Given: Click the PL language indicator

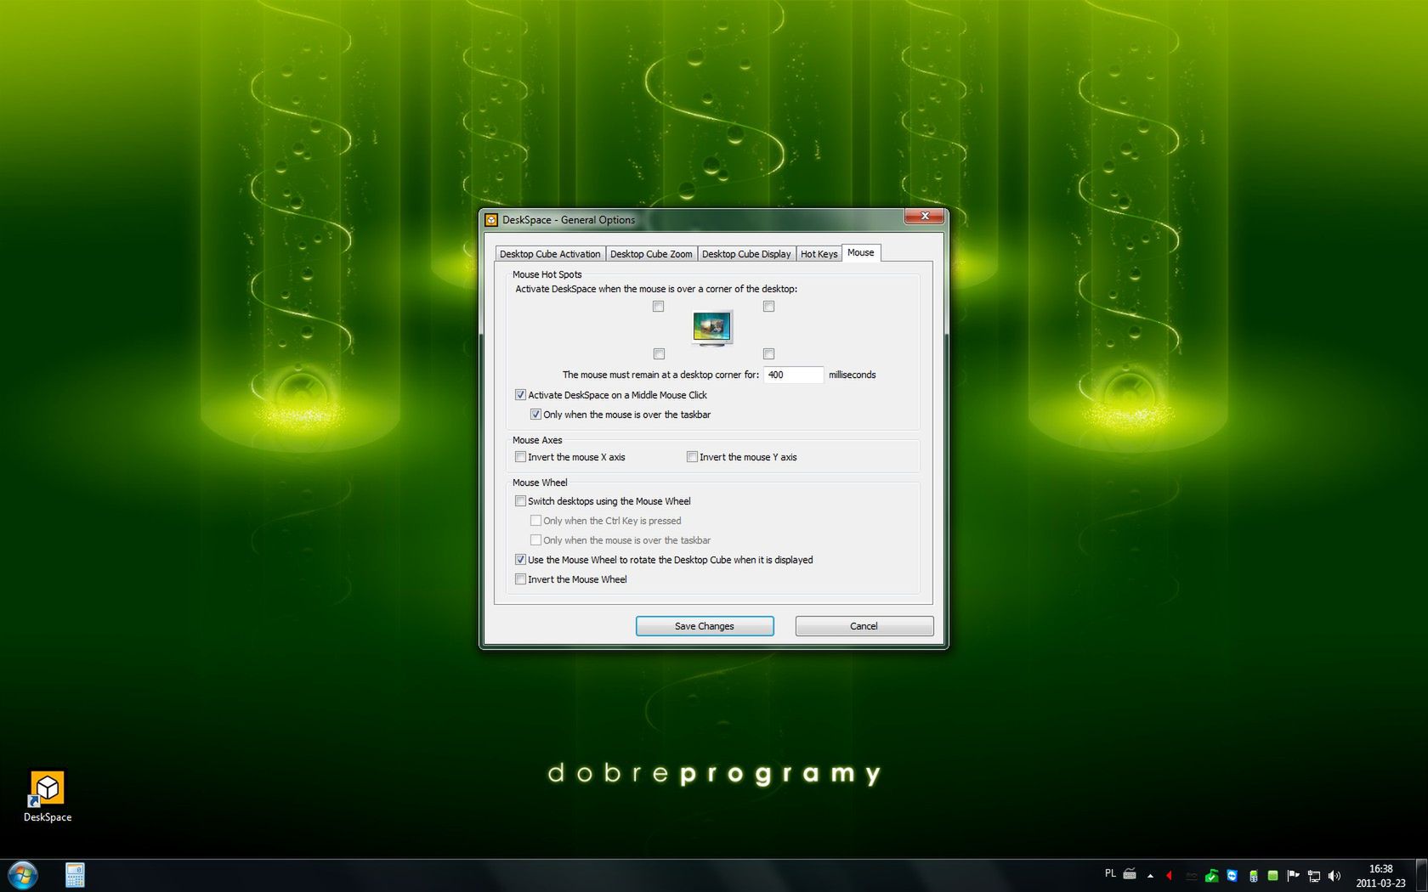Looking at the screenshot, I should (x=1110, y=873).
